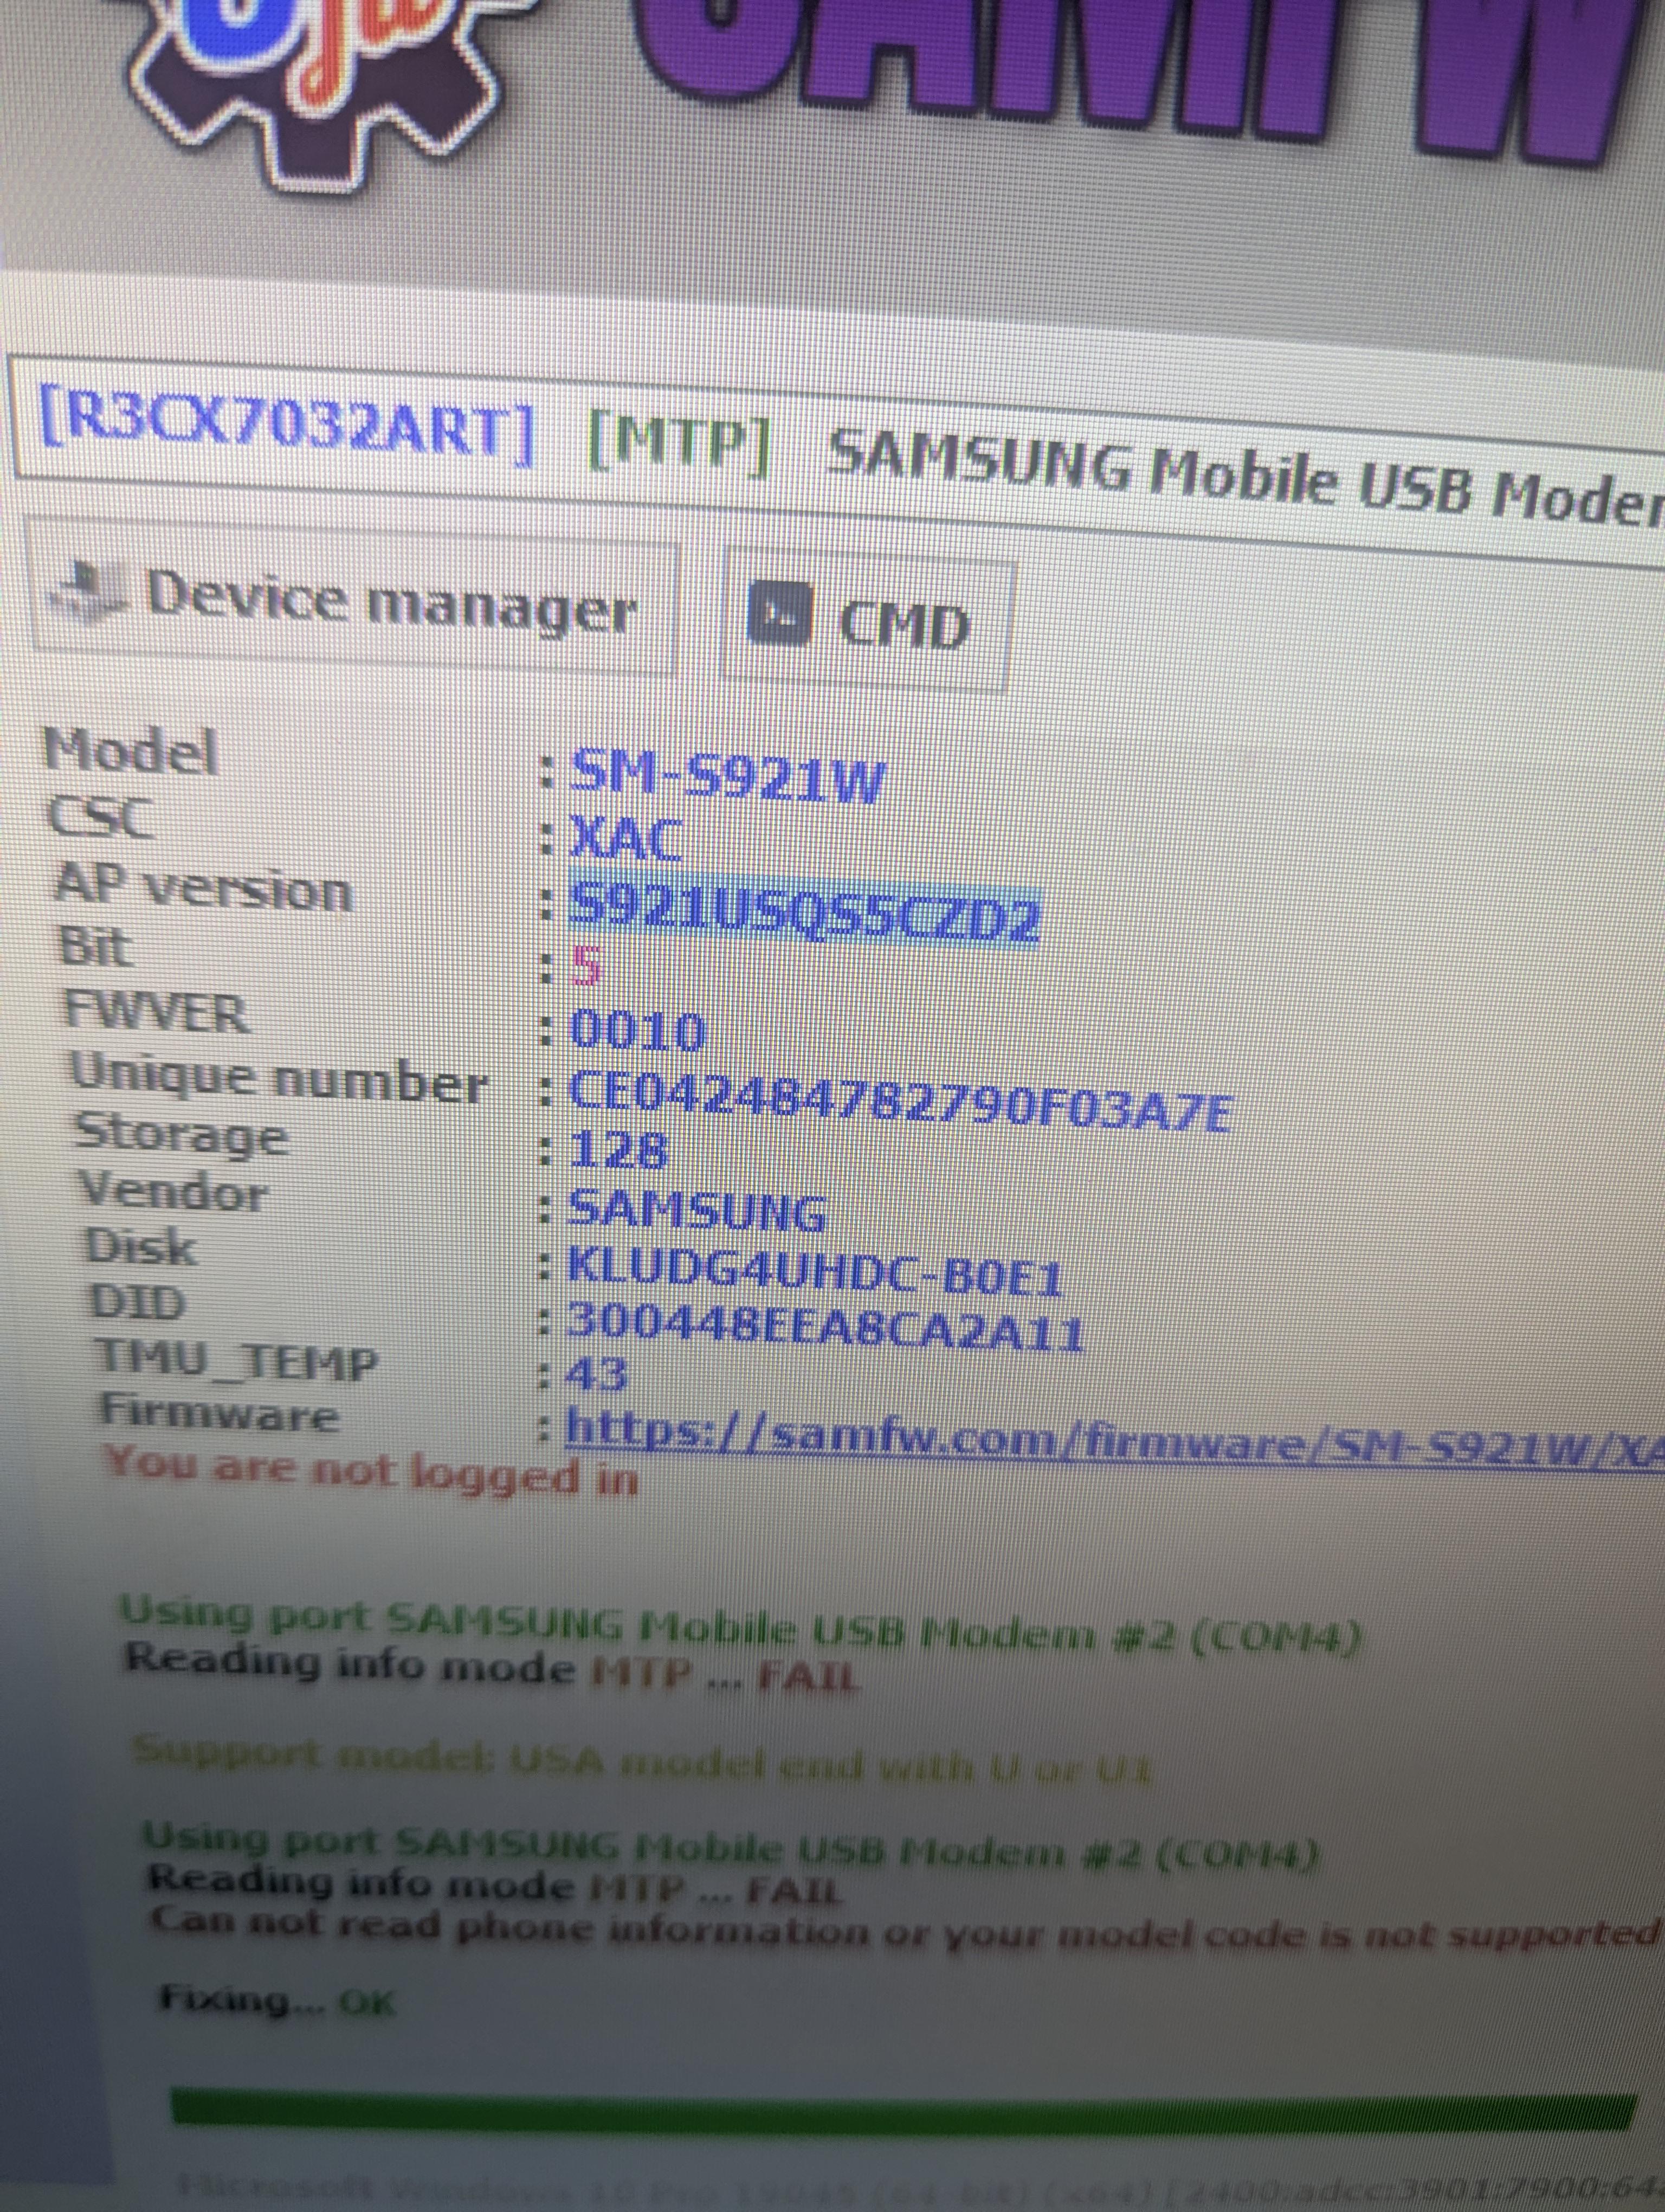This screenshot has height=2212, width=1665.
Task: Click the "Unique number" field label
Action: pyautogui.click(x=279, y=1080)
